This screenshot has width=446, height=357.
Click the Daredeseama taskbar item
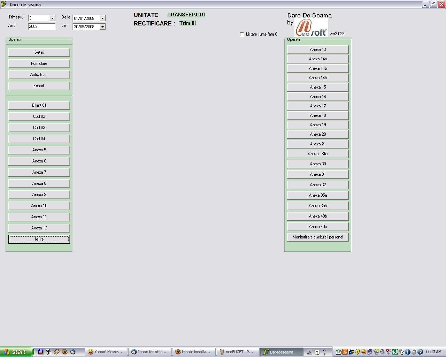click(281, 352)
